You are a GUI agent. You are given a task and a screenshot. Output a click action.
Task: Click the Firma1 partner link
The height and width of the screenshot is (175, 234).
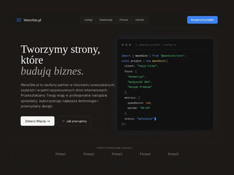[61, 154]
